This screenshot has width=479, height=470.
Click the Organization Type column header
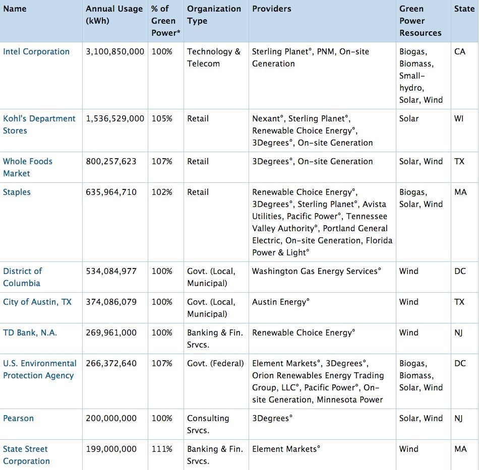click(x=216, y=21)
